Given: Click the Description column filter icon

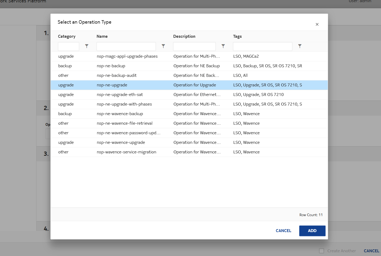Looking at the screenshot, I should click(223, 46).
